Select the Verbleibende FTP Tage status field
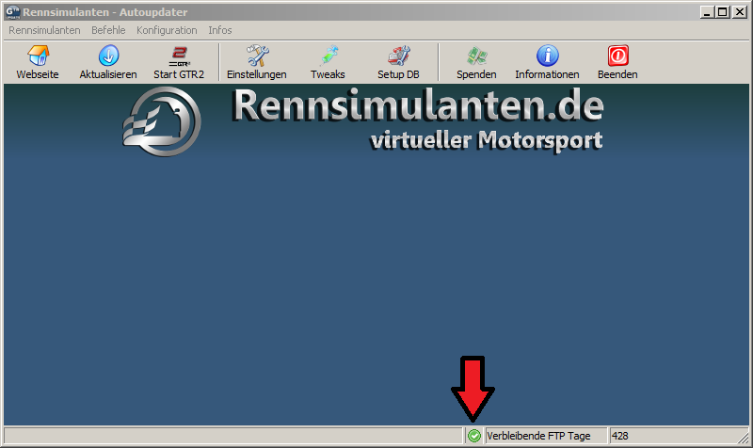This screenshot has width=753, height=448. [x=544, y=436]
